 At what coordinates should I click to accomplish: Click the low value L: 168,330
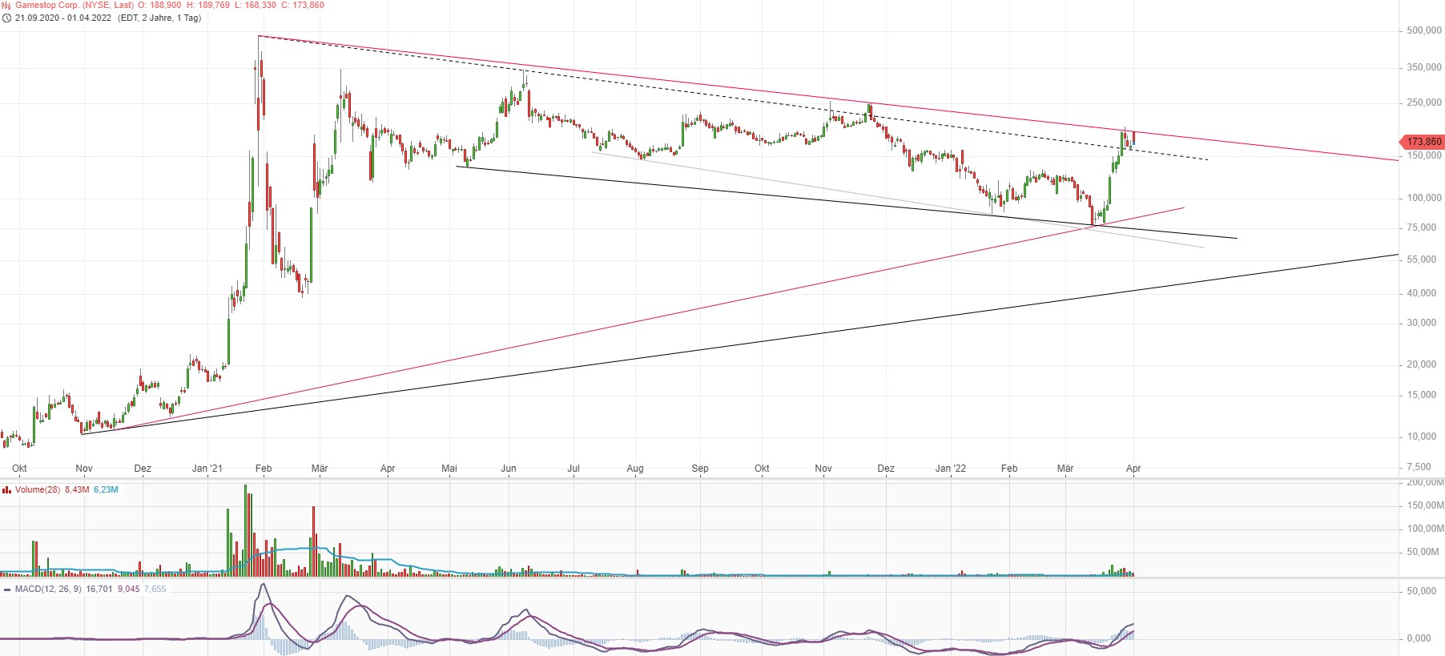[256, 5]
